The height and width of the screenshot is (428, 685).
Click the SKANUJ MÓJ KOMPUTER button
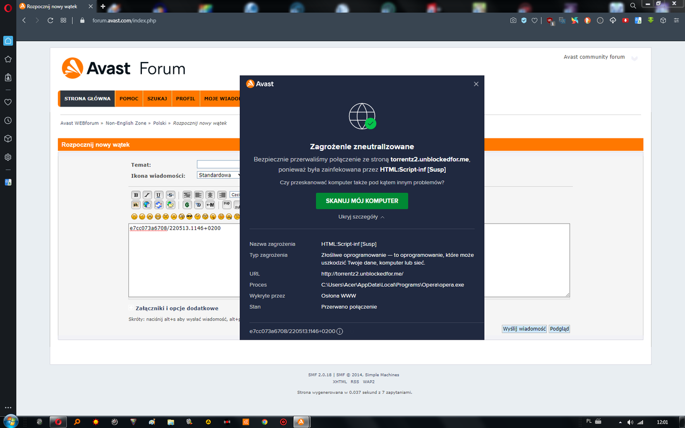(362, 201)
